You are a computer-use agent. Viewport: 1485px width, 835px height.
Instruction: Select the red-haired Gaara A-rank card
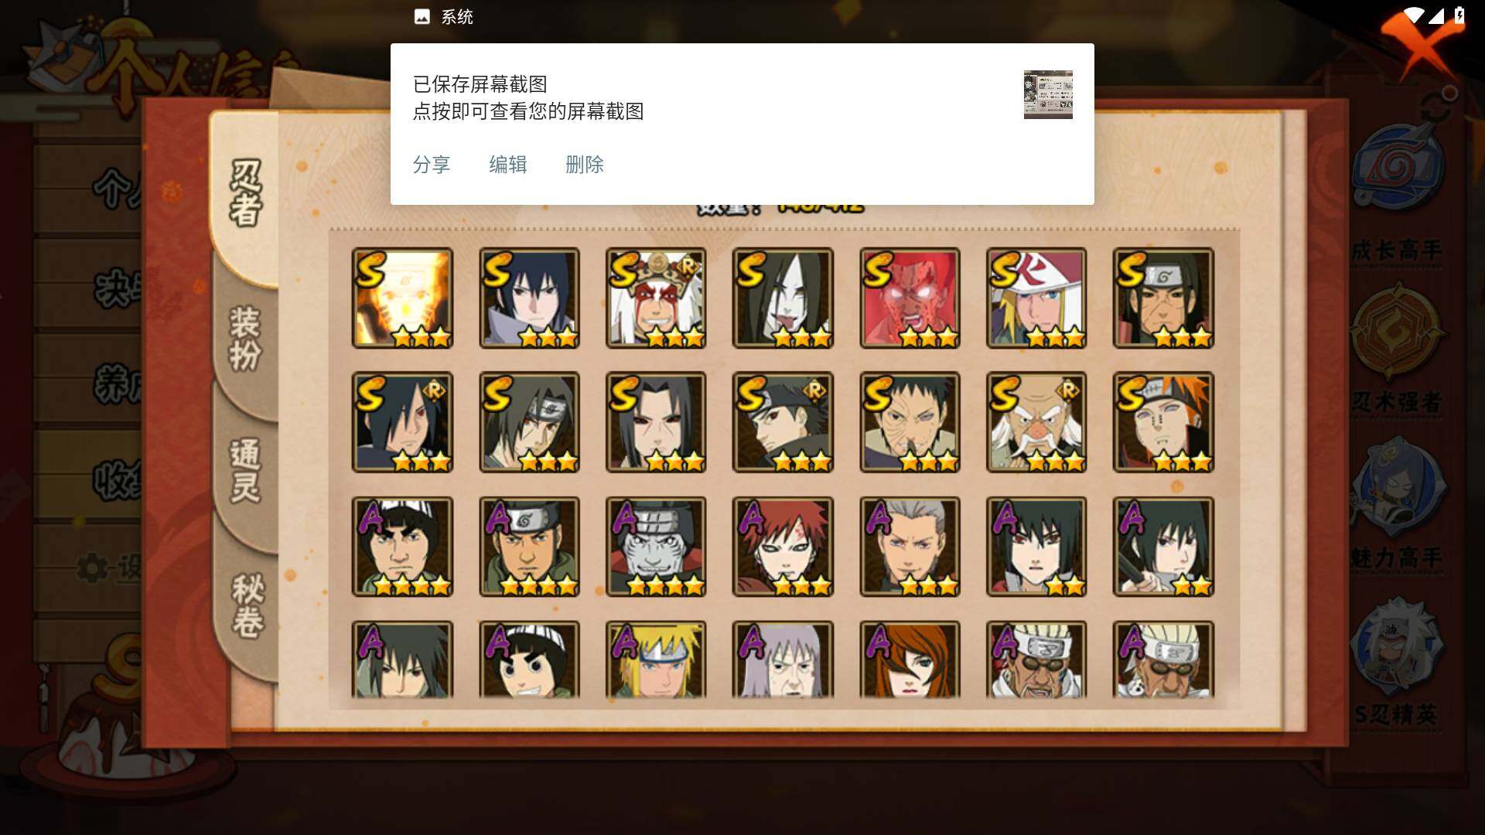783,547
